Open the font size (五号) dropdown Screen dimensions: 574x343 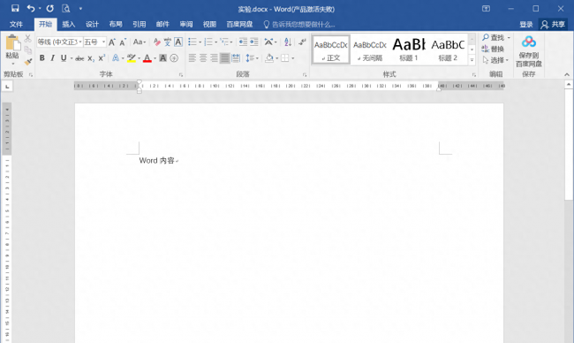(103, 42)
